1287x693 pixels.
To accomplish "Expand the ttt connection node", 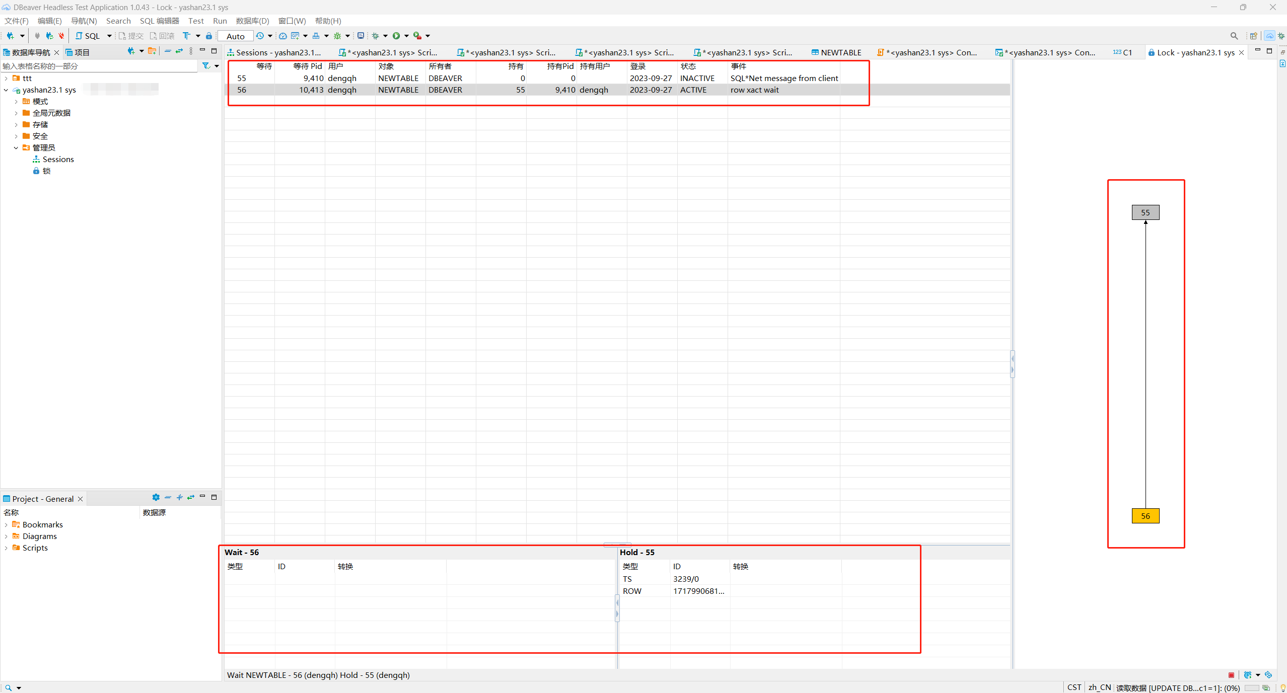I will click(x=6, y=78).
